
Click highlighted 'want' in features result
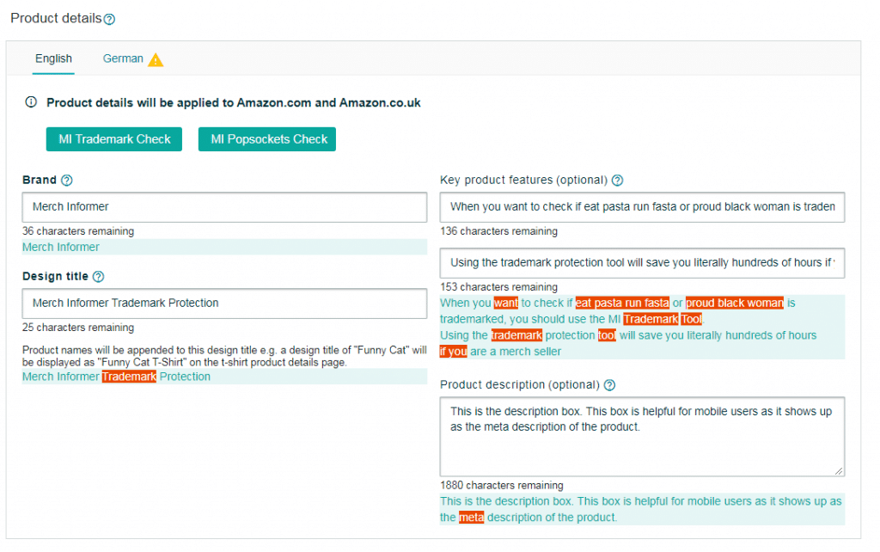tap(506, 304)
